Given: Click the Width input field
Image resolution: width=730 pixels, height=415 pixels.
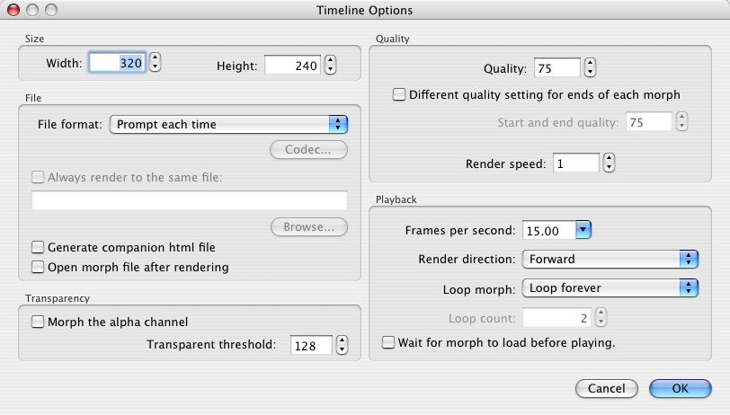Looking at the screenshot, I should tap(117, 64).
